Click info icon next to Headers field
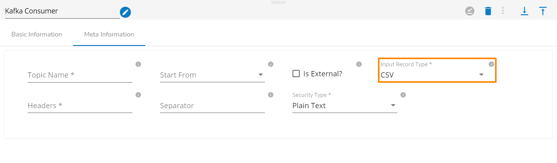 point(138,95)
